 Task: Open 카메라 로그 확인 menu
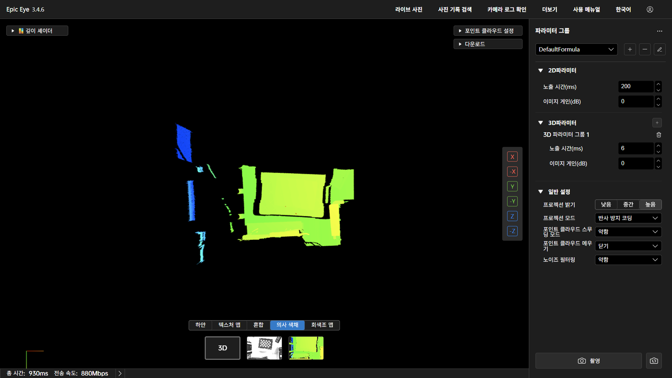[506, 9]
